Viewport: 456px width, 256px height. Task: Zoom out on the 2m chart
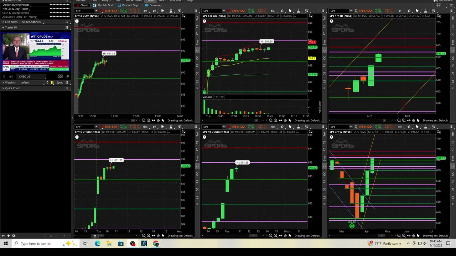144,120
